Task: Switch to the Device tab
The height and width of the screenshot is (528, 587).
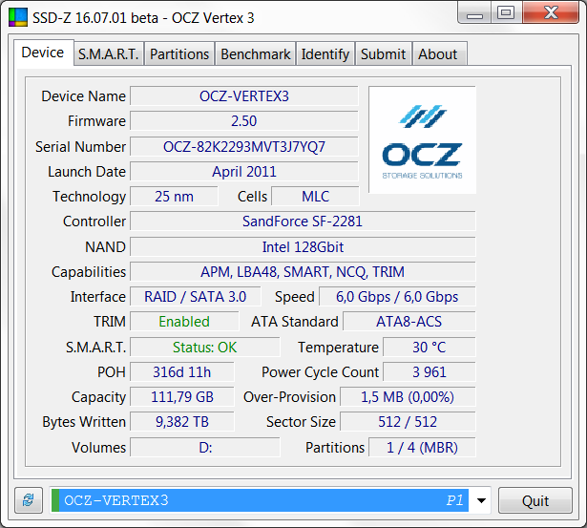Action: (x=43, y=53)
